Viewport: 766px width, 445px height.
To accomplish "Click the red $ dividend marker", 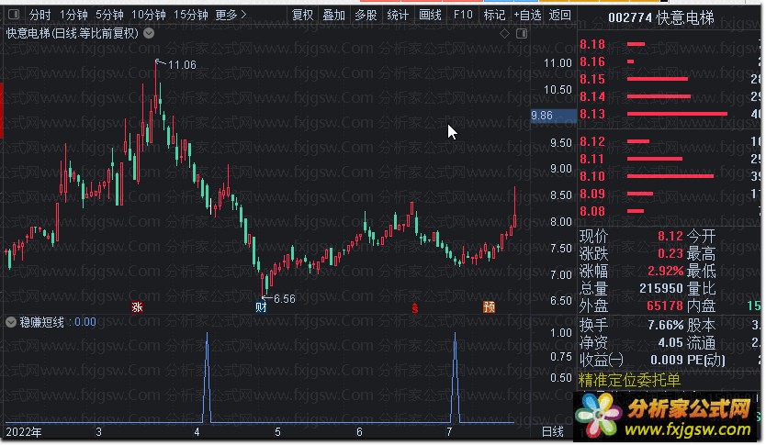I will (x=415, y=308).
